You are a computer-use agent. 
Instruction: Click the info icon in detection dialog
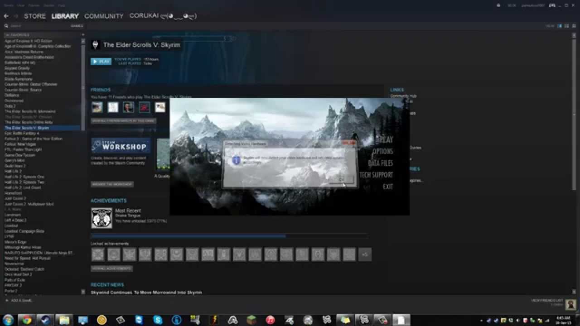[x=236, y=160]
